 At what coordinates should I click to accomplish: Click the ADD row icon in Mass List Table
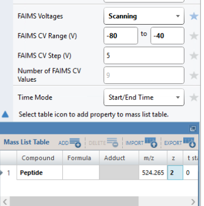[75, 143]
